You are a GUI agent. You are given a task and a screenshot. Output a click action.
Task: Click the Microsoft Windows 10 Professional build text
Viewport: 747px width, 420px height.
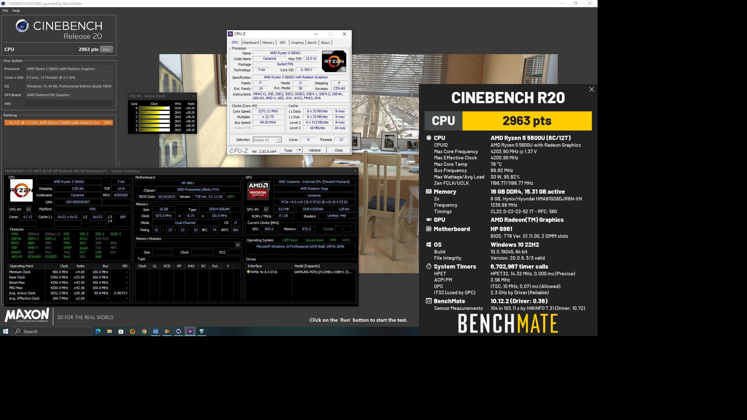tap(300, 246)
